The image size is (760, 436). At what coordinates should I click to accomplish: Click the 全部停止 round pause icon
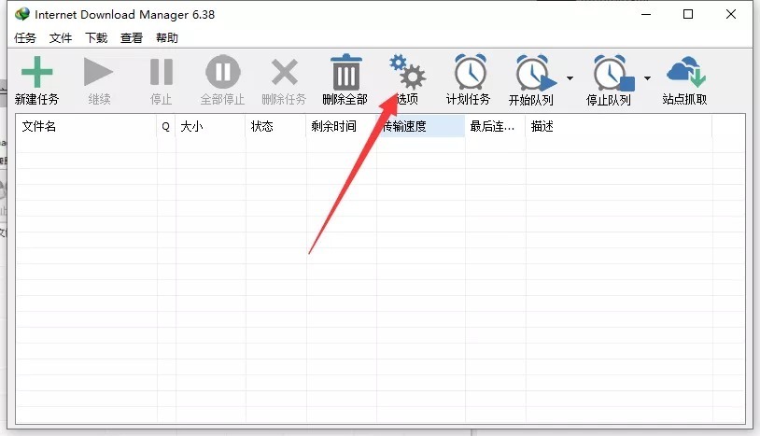click(x=223, y=72)
